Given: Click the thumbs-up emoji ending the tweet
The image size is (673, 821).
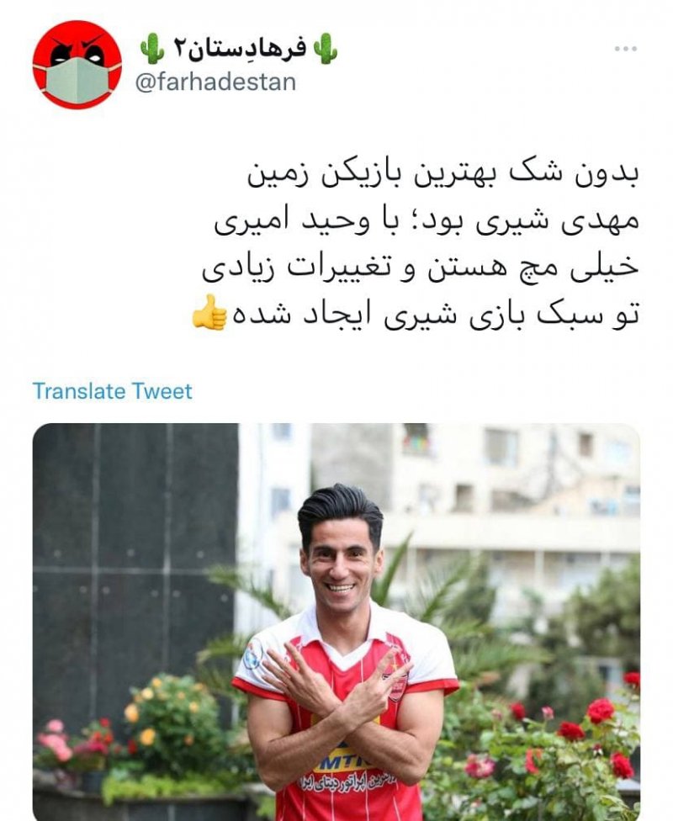Looking at the screenshot, I should click(x=209, y=313).
